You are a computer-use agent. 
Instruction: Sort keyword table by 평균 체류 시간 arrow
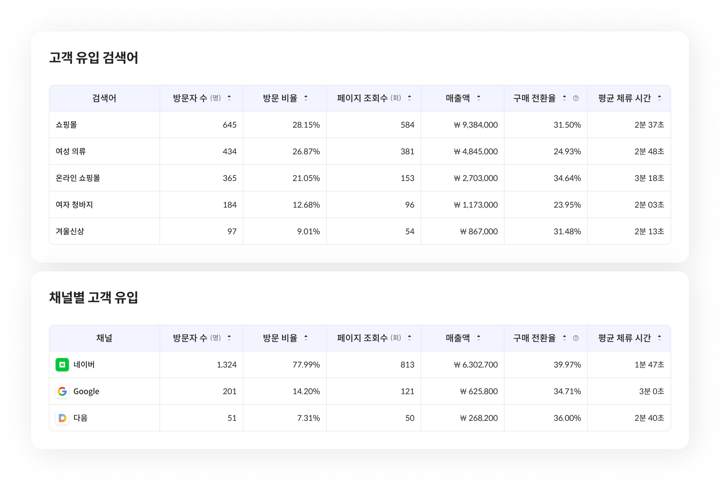pos(659,98)
